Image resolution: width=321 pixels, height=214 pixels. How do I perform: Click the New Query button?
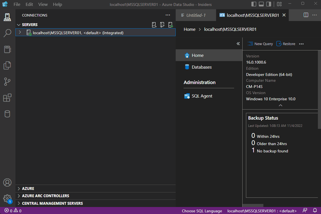pyautogui.click(x=260, y=44)
